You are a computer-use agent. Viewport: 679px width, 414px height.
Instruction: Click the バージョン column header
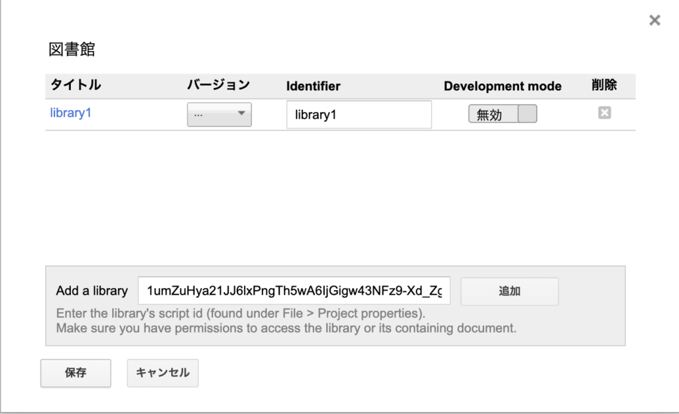click(x=219, y=85)
